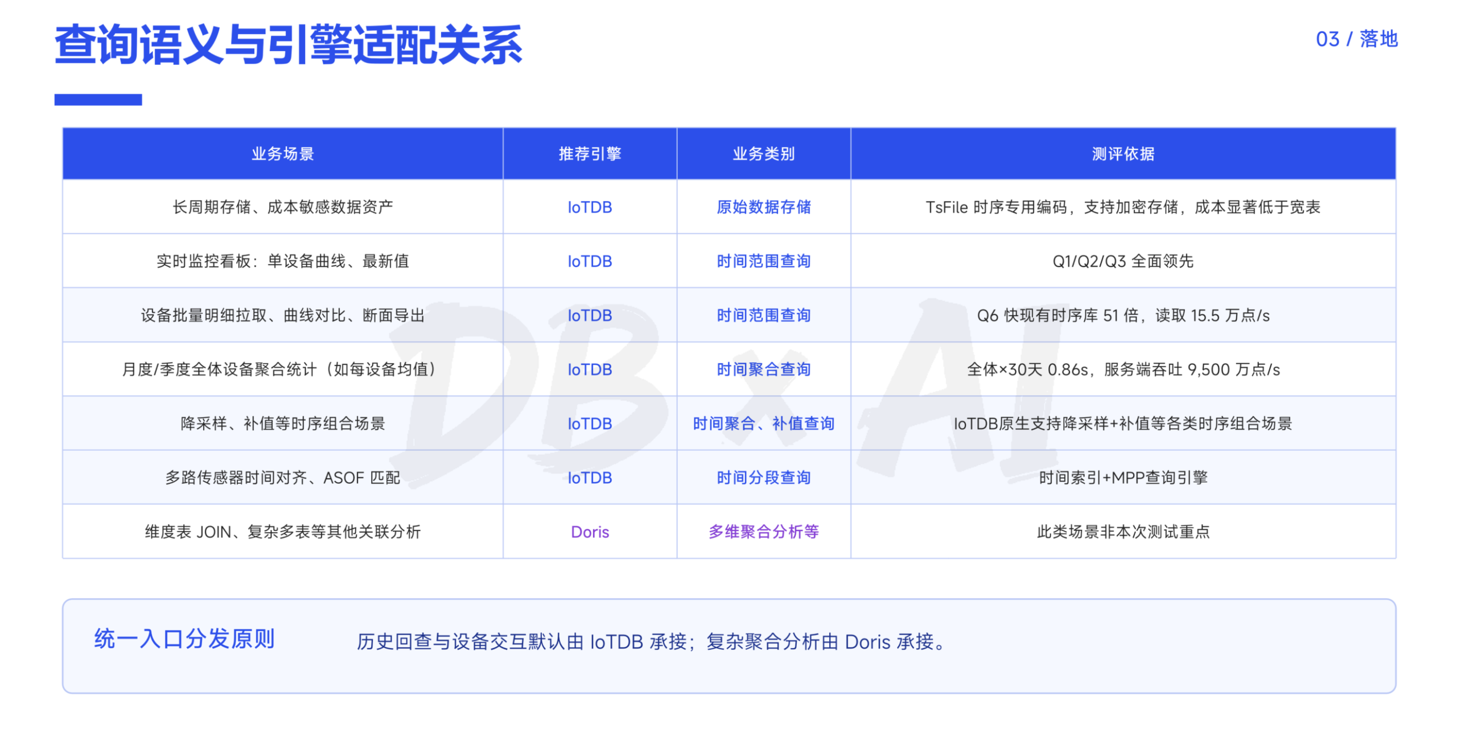The width and height of the screenshot is (1457, 730).
Task: Select the 业务场景 column header
Action: tap(282, 154)
